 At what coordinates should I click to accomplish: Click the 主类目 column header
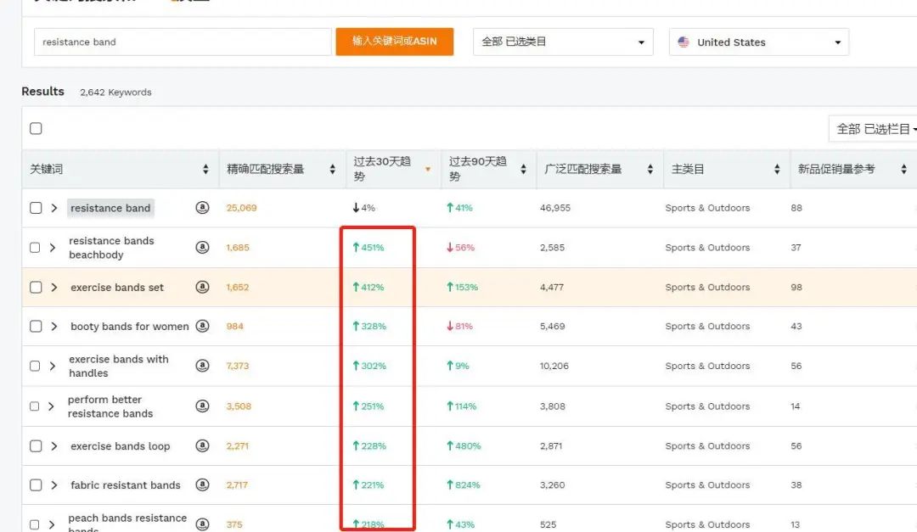(688, 170)
